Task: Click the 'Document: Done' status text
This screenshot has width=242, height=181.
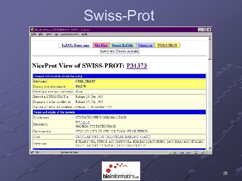Action: (70, 153)
